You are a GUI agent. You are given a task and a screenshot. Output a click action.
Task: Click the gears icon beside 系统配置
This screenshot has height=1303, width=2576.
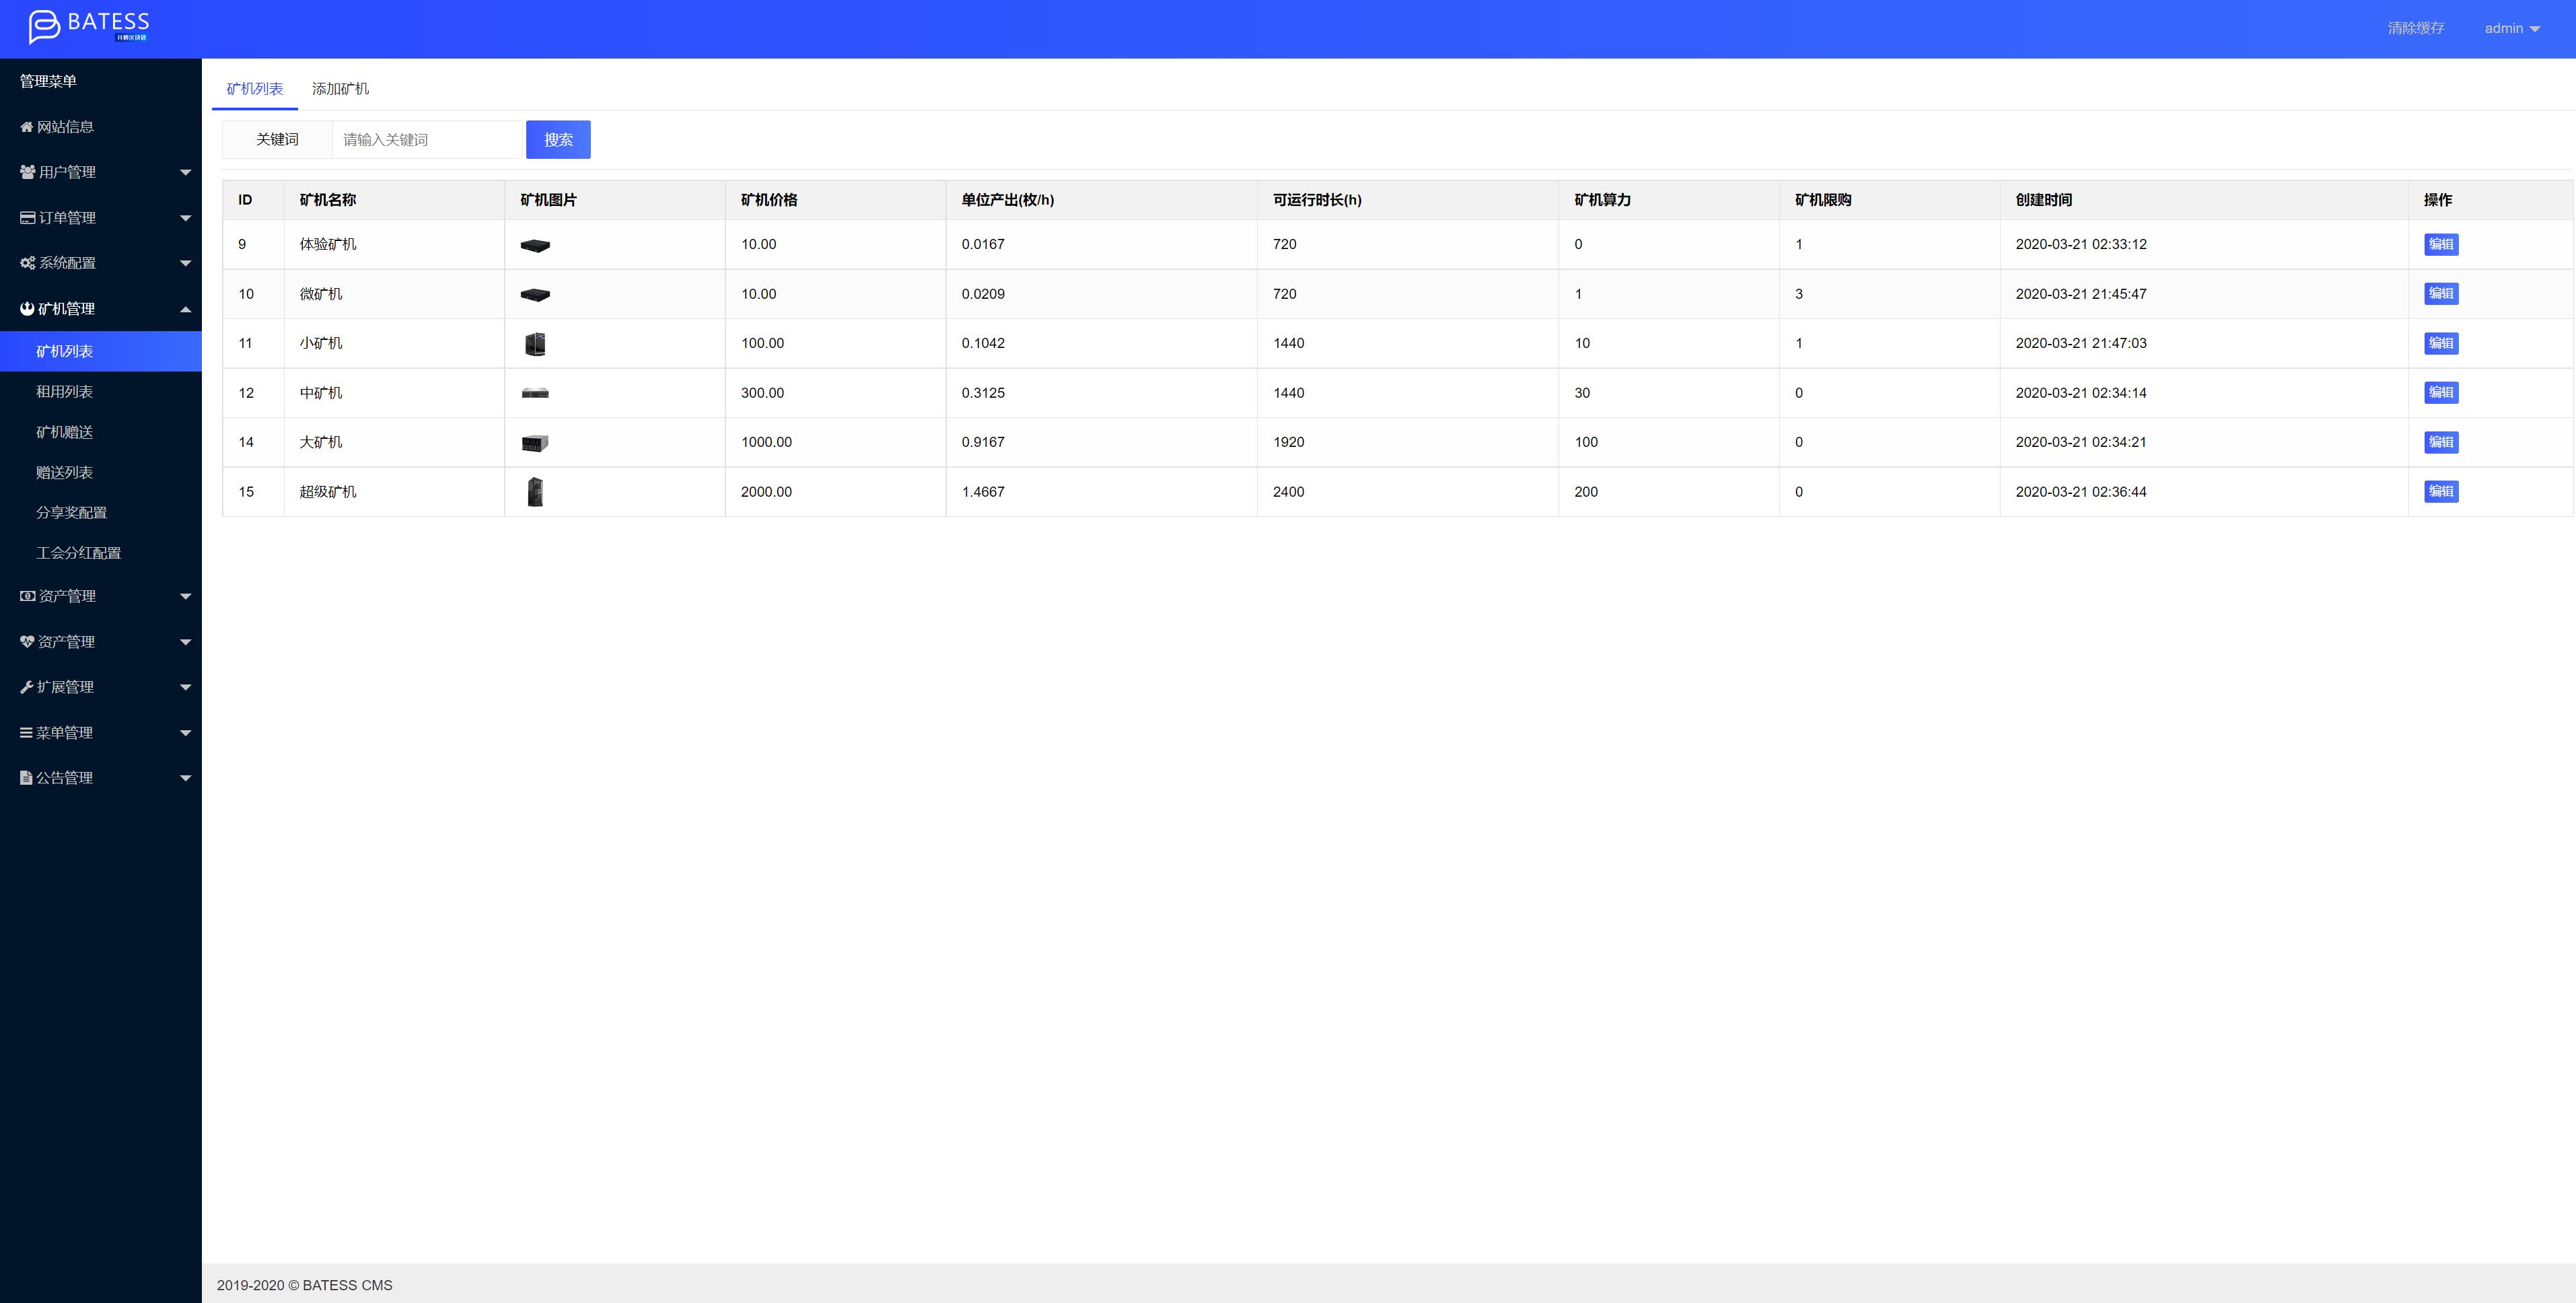click(x=28, y=263)
